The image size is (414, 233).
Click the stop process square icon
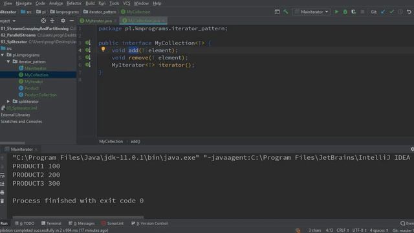(x=362, y=12)
